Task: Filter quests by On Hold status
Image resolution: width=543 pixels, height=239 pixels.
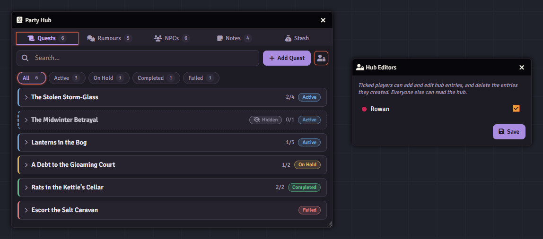Action: coord(109,78)
